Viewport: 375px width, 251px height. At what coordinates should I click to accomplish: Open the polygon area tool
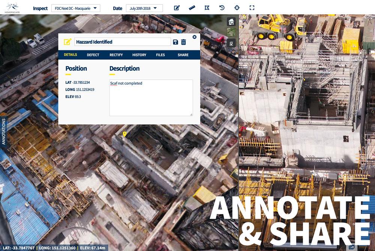tap(207, 7)
